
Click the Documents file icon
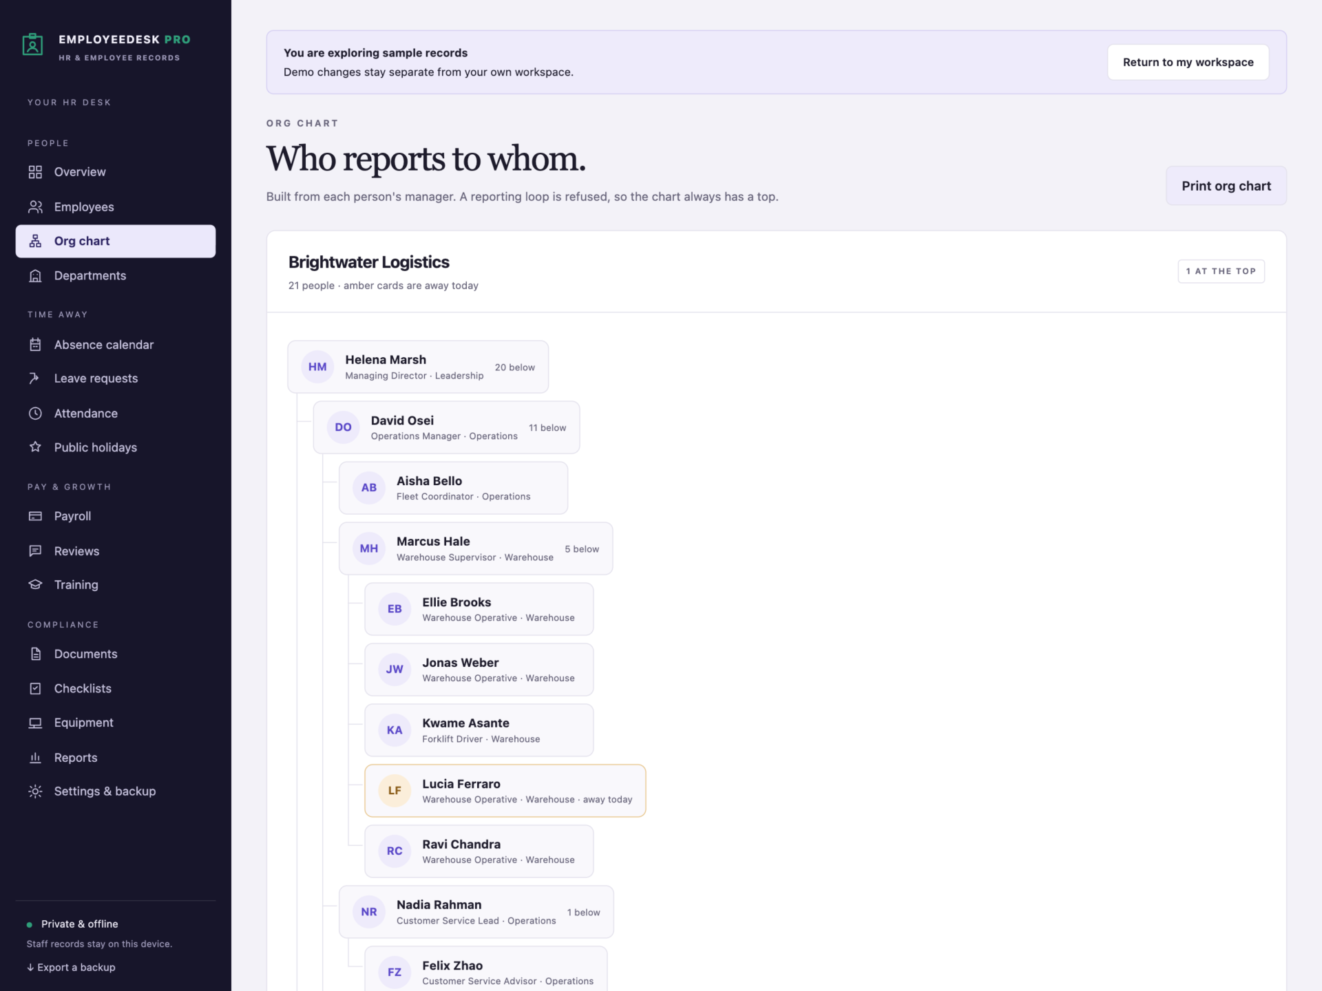[x=35, y=654]
